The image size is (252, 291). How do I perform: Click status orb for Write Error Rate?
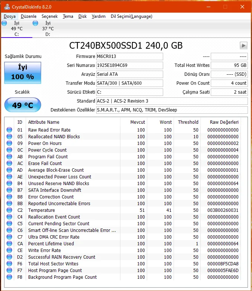pyautogui.click(x=9, y=250)
